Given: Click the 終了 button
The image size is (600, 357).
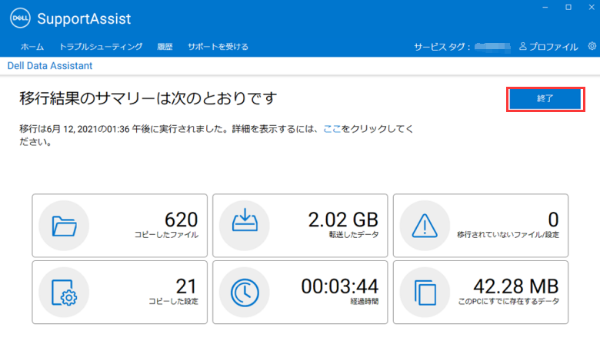Looking at the screenshot, I should coord(545,99).
